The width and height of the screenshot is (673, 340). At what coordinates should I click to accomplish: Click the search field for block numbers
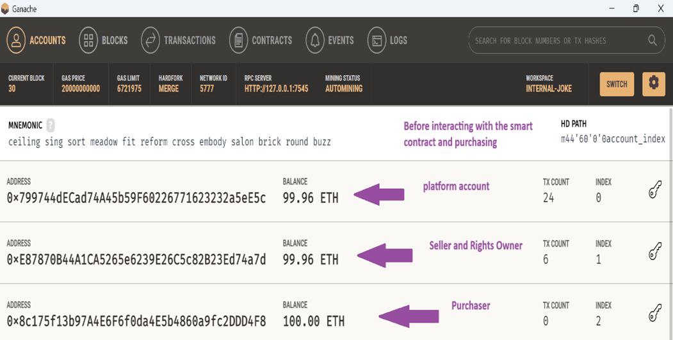point(566,40)
